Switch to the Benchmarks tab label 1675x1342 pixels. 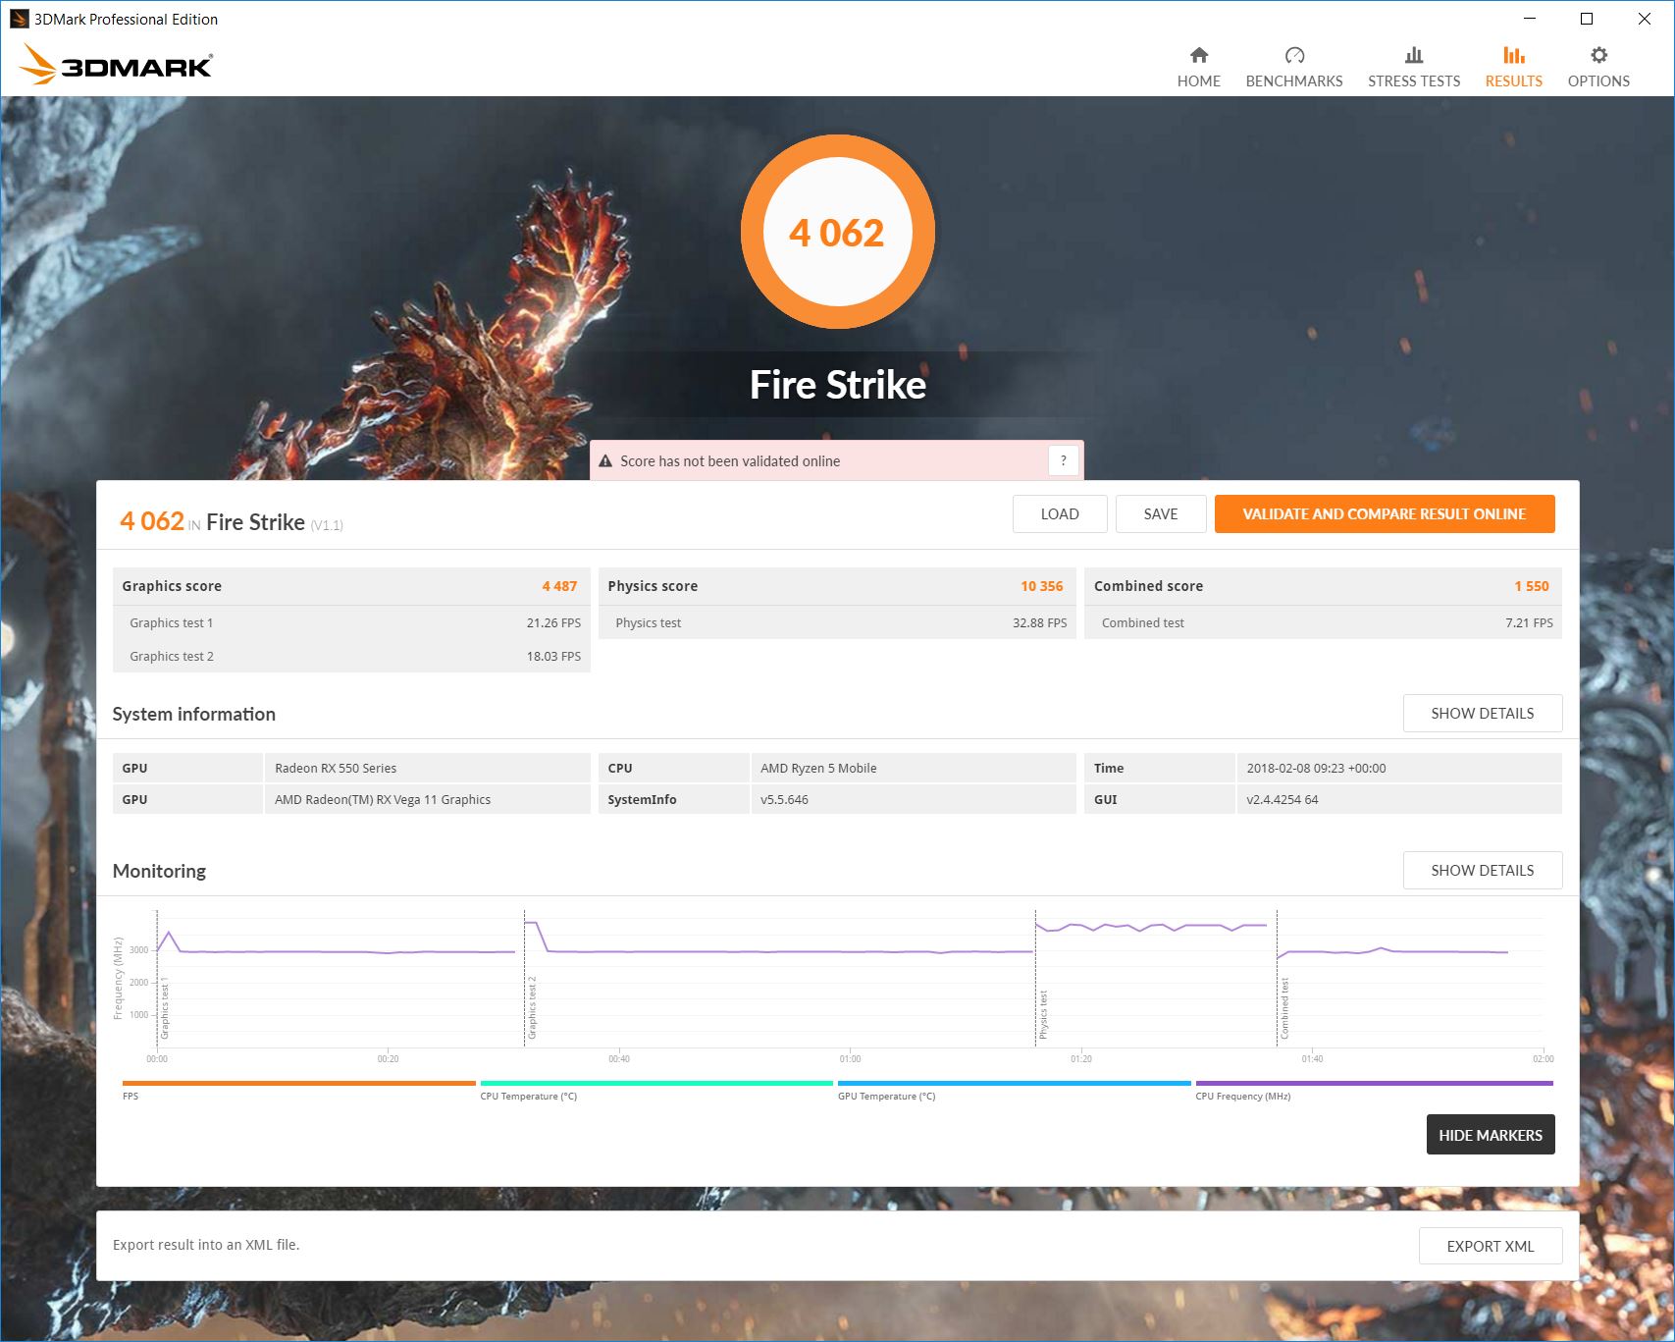click(x=1293, y=81)
